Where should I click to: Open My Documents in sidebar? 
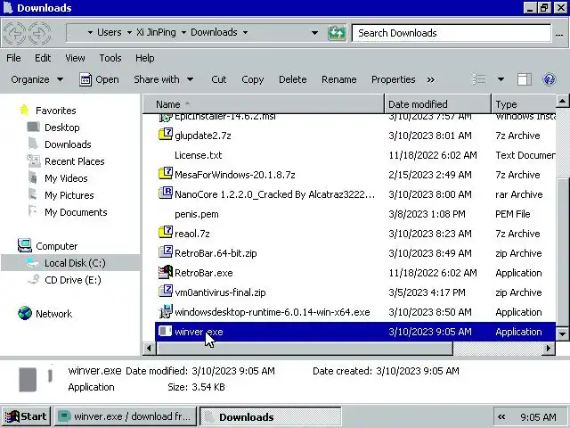pos(76,212)
